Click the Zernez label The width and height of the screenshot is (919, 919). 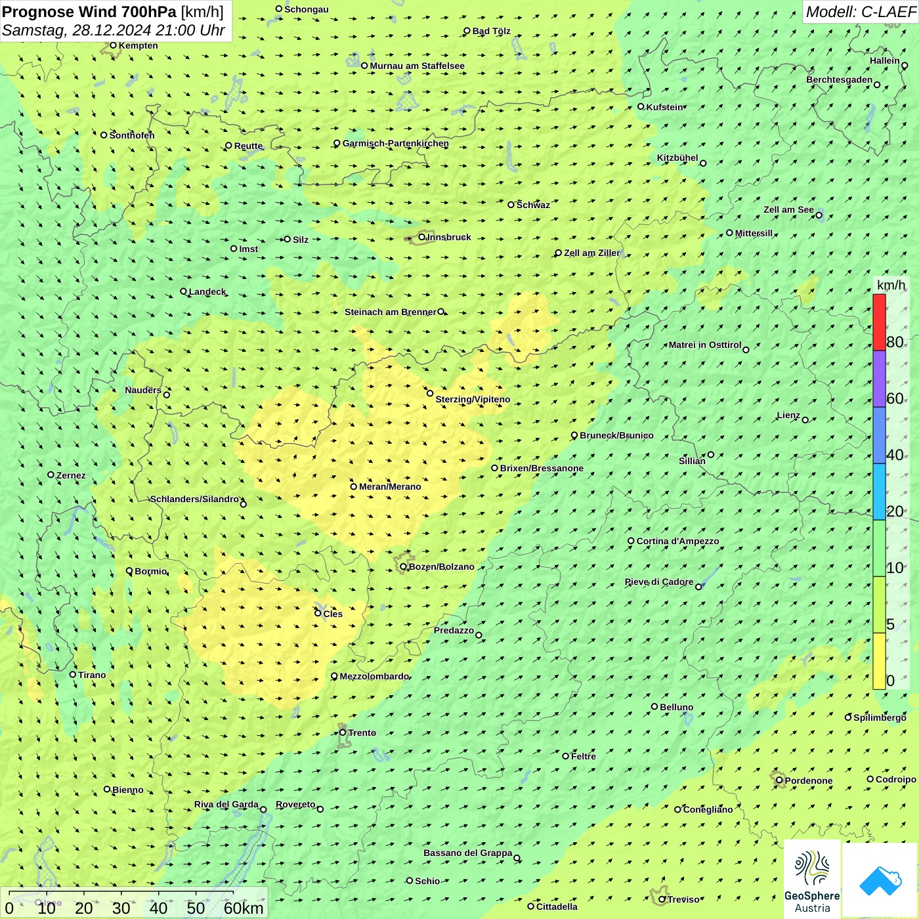click(71, 475)
